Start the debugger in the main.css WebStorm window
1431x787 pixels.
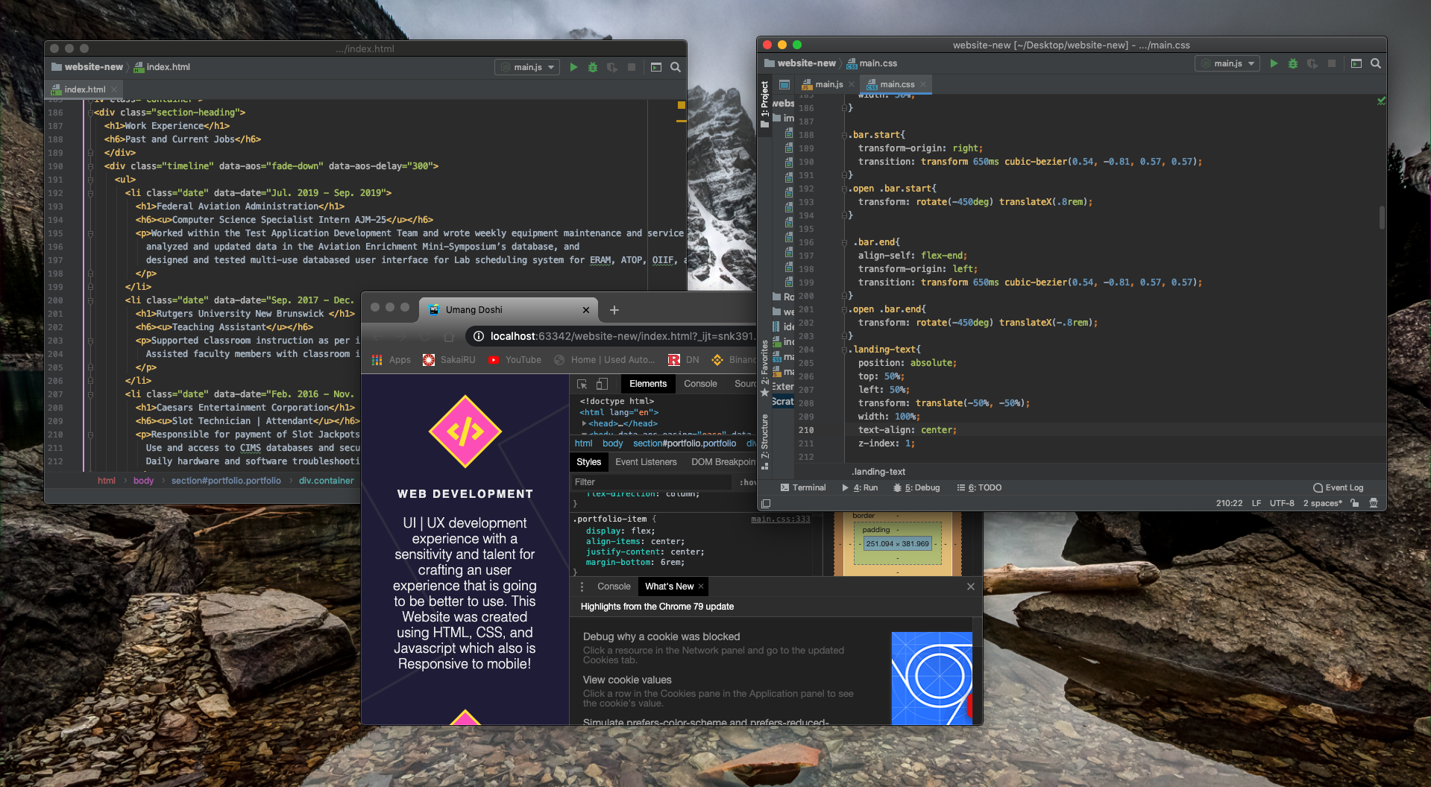click(x=1293, y=63)
